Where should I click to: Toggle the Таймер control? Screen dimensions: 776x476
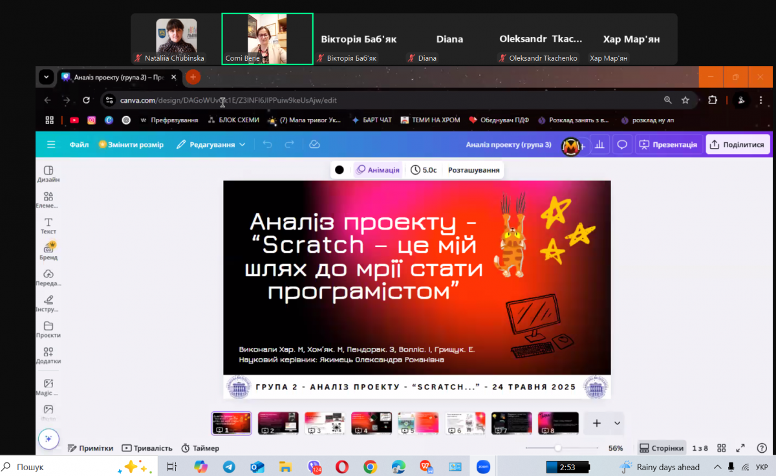201,448
